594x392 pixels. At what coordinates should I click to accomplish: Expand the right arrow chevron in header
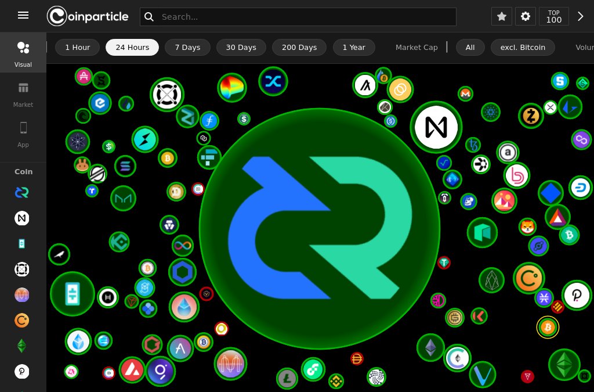point(580,16)
